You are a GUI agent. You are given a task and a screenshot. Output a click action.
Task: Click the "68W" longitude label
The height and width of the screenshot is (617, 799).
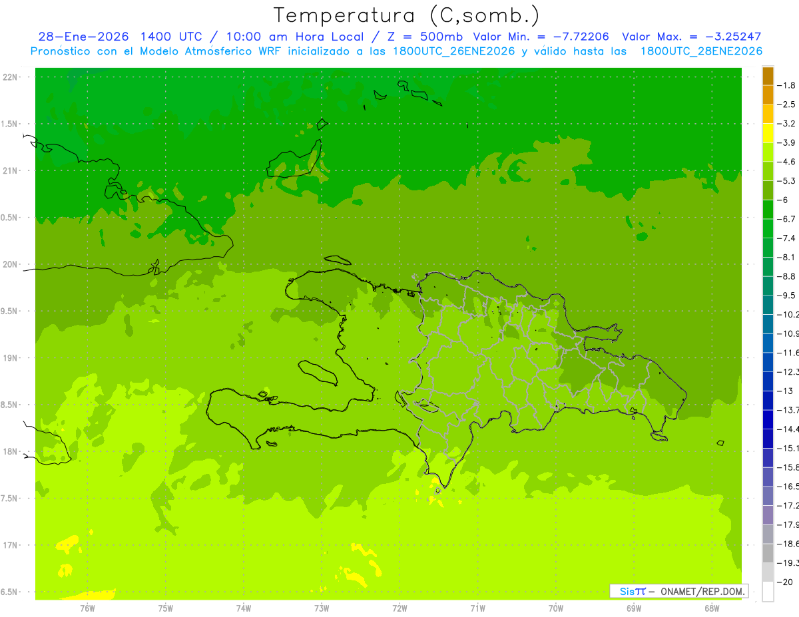(x=712, y=608)
